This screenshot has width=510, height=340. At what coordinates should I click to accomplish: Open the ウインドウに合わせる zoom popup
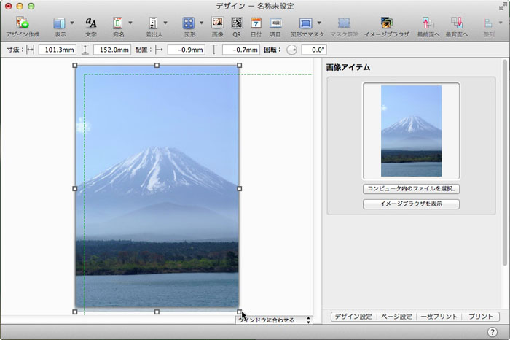275,320
